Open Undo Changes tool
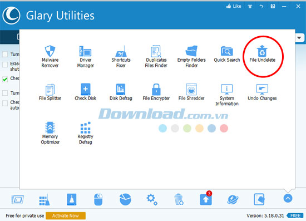This screenshot has width=306, height=221. tap(262, 92)
